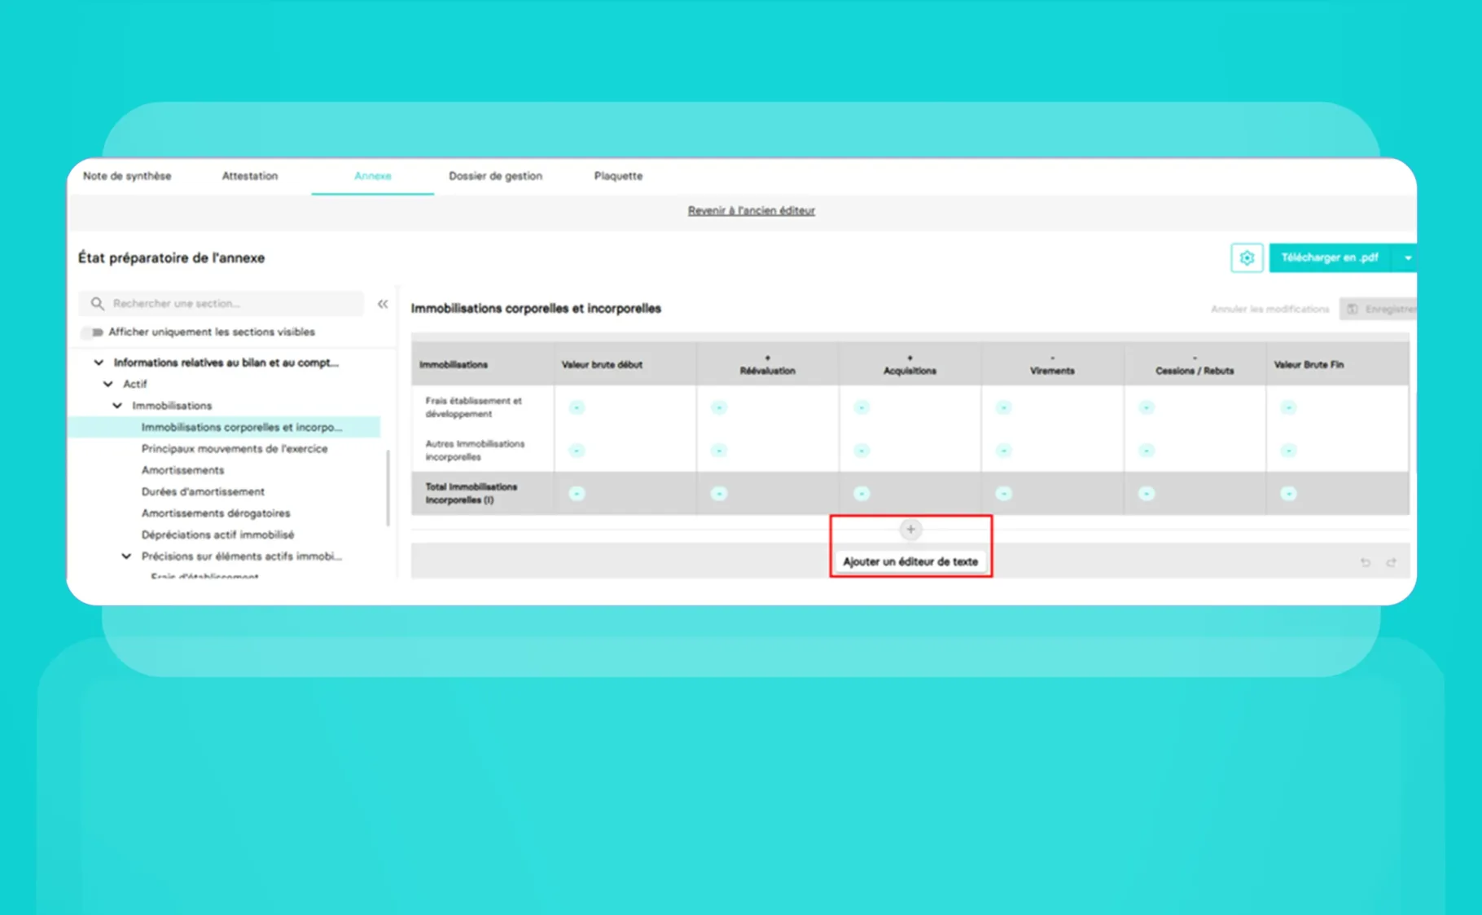Viewport: 1482px width, 915px height.
Task: Click Total Immobilisations Virements cell
Action: click(1052, 494)
